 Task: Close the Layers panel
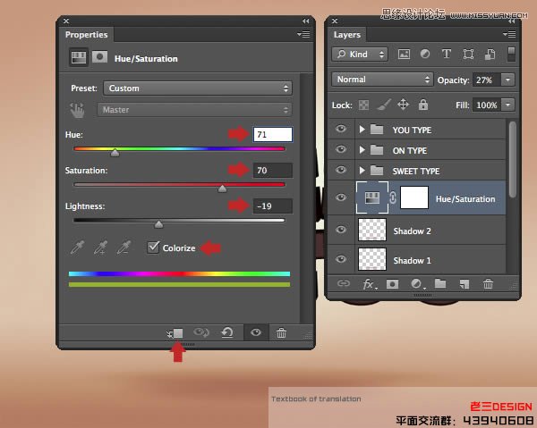pyautogui.click(x=335, y=21)
